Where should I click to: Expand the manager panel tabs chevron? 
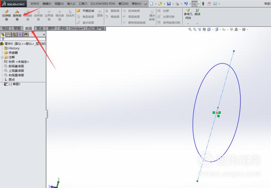(x=44, y=35)
